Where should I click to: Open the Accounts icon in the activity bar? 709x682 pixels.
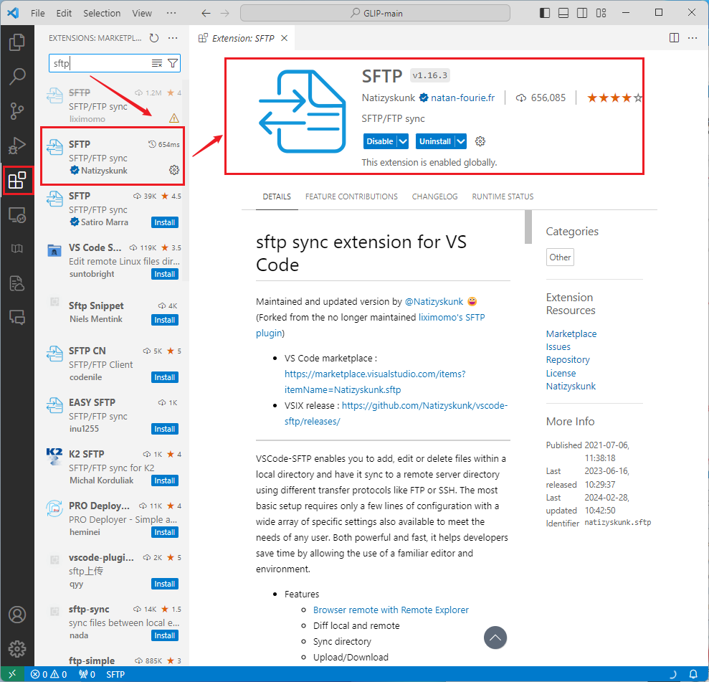tap(17, 615)
